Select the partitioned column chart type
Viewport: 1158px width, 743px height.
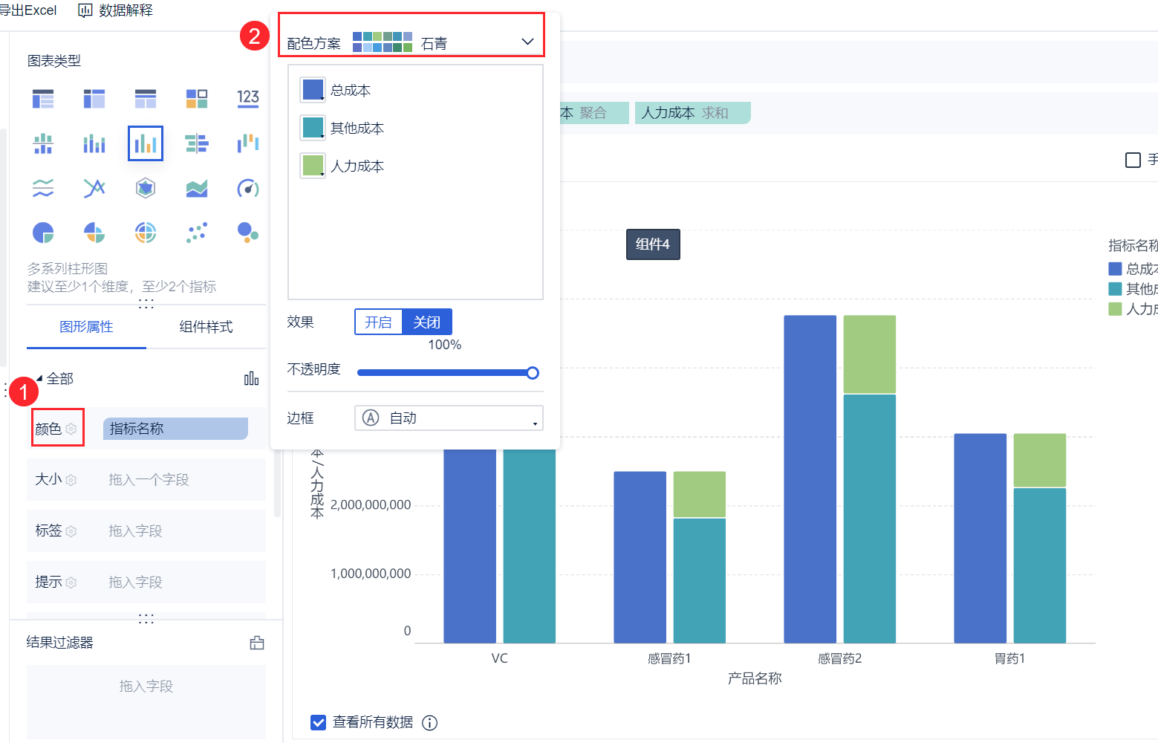(x=43, y=143)
